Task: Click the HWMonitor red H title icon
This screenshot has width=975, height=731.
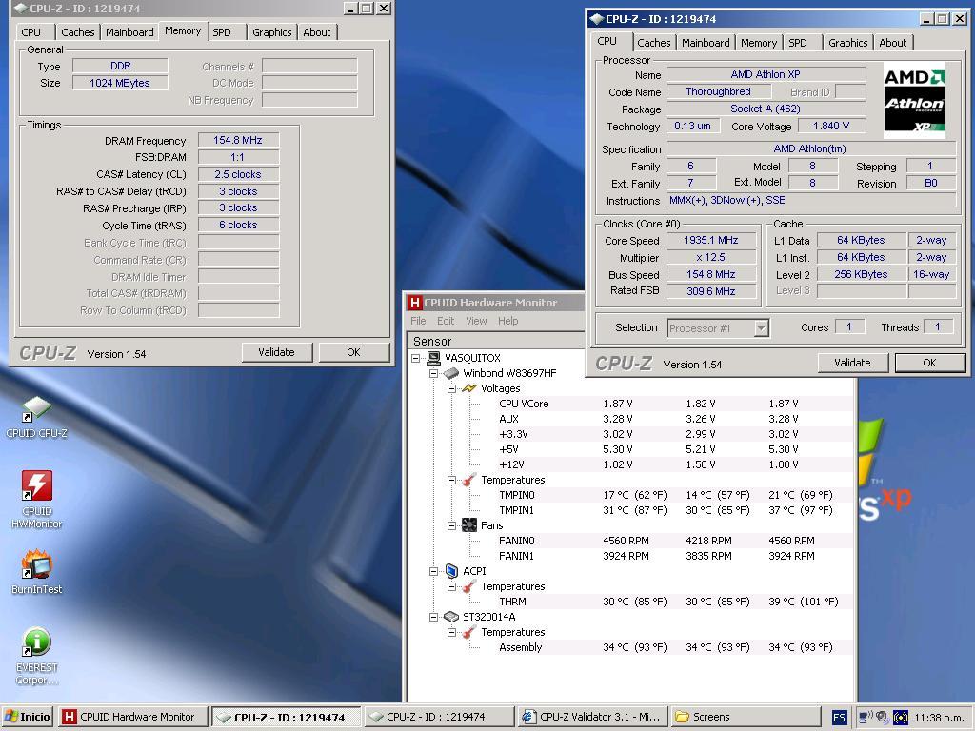Action: click(414, 303)
